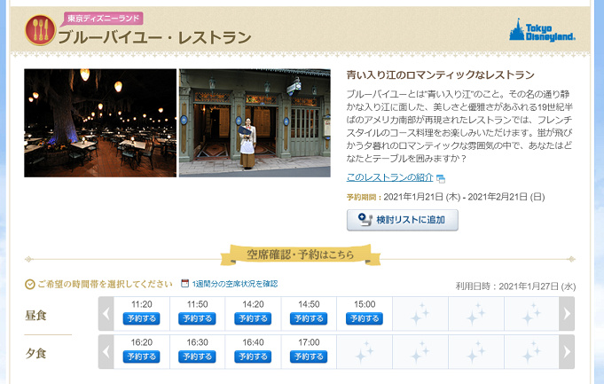The width and height of the screenshot is (604, 384).
Task: Show later dinner times with right arrow
Action: tap(567, 352)
